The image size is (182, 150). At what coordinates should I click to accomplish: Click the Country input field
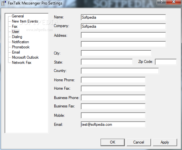[120, 71]
